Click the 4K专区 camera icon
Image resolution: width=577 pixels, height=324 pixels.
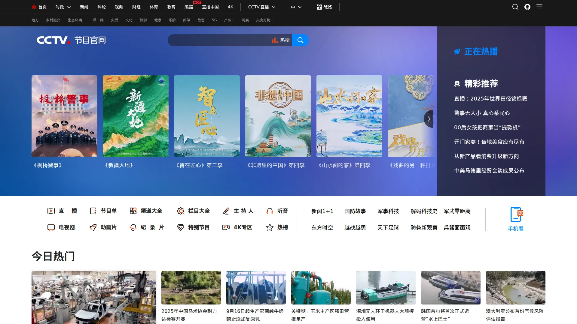(226, 227)
